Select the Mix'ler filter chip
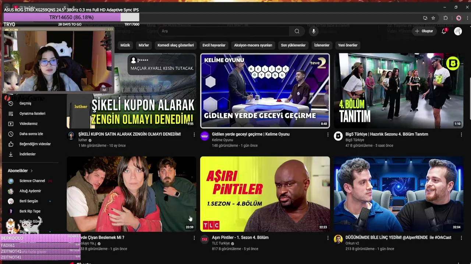This screenshot has width=471, height=264. pos(144,45)
